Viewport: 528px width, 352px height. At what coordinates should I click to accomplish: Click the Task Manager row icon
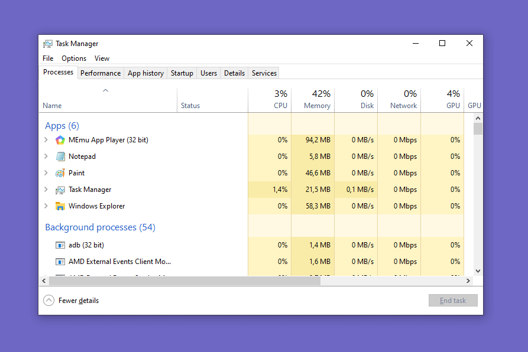60,190
